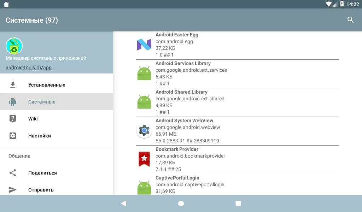Click the send arrow icon beside Отправить
Image resolution: width=362 pixels, height=212 pixels.
[13, 190]
